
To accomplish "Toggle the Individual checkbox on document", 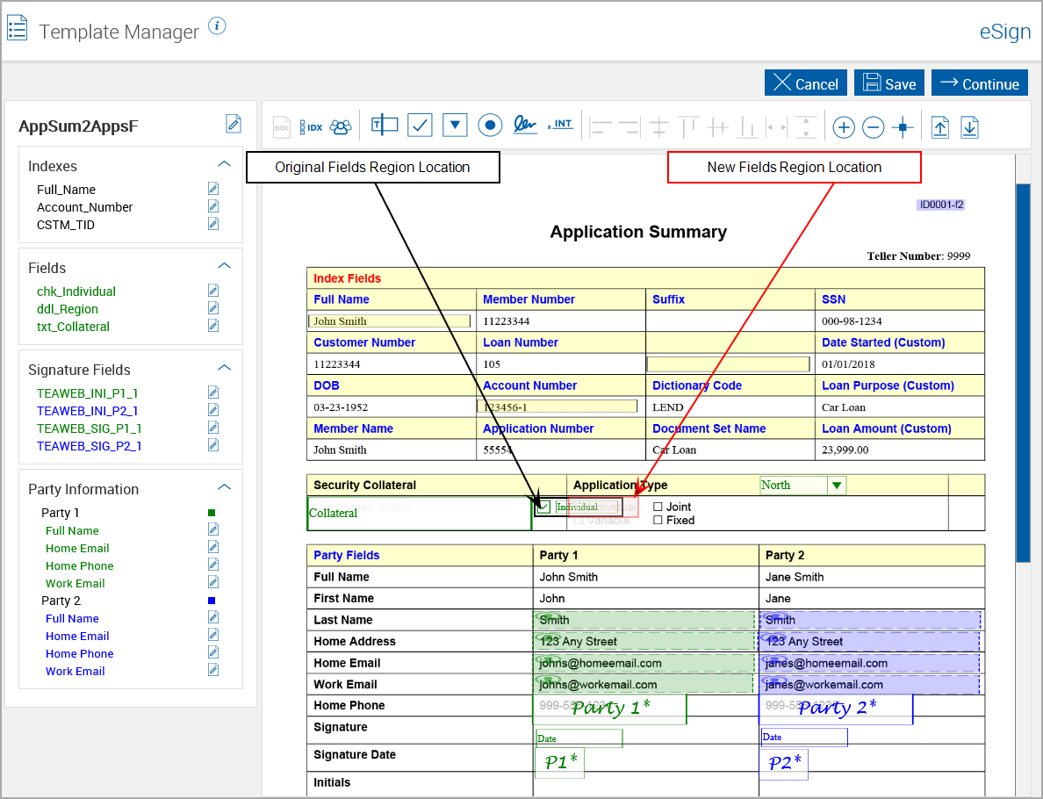I will click(544, 507).
